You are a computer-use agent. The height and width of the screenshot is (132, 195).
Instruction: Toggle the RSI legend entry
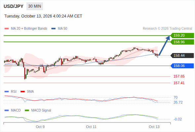[x=10, y=91]
